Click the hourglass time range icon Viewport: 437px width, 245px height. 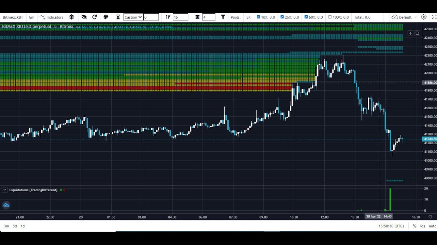coord(118,17)
